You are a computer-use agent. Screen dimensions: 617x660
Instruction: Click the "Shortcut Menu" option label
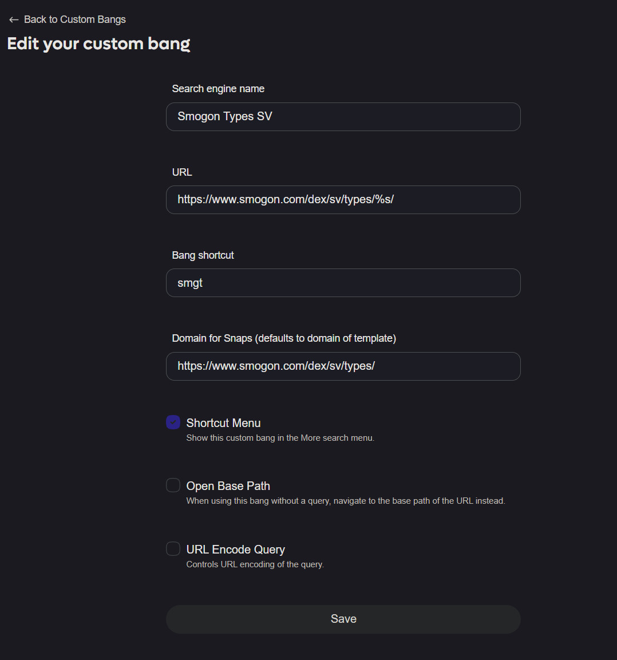pyautogui.click(x=223, y=423)
